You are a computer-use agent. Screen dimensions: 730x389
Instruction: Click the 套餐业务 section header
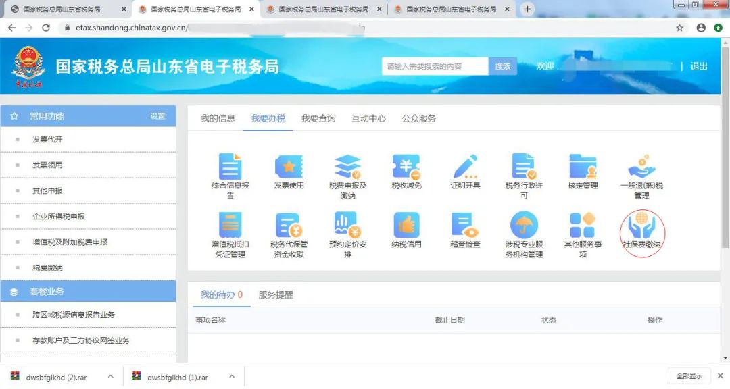click(x=89, y=291)
